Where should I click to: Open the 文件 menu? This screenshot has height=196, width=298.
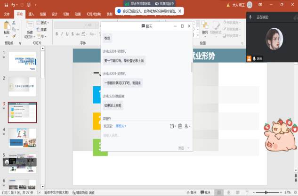[7, 14]
